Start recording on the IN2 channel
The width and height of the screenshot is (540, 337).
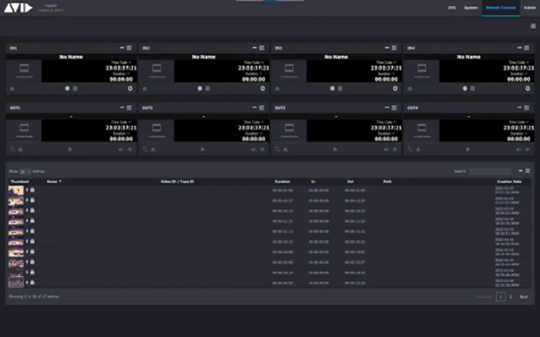[200, 89]
